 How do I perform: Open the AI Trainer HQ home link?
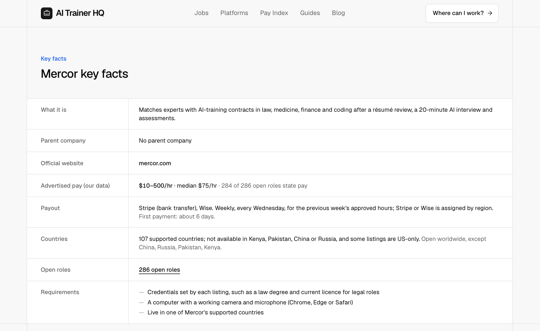coord(73,13)
